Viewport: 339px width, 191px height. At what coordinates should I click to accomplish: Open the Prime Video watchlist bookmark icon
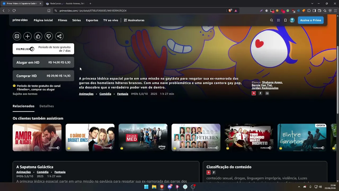pos(285,20)
